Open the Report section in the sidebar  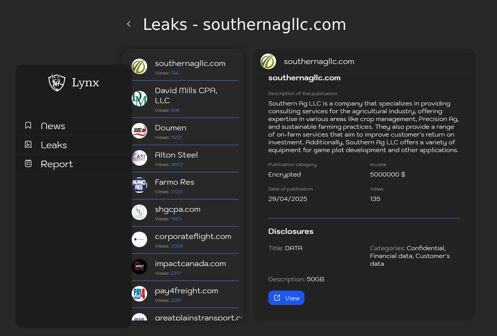(74, 164)
